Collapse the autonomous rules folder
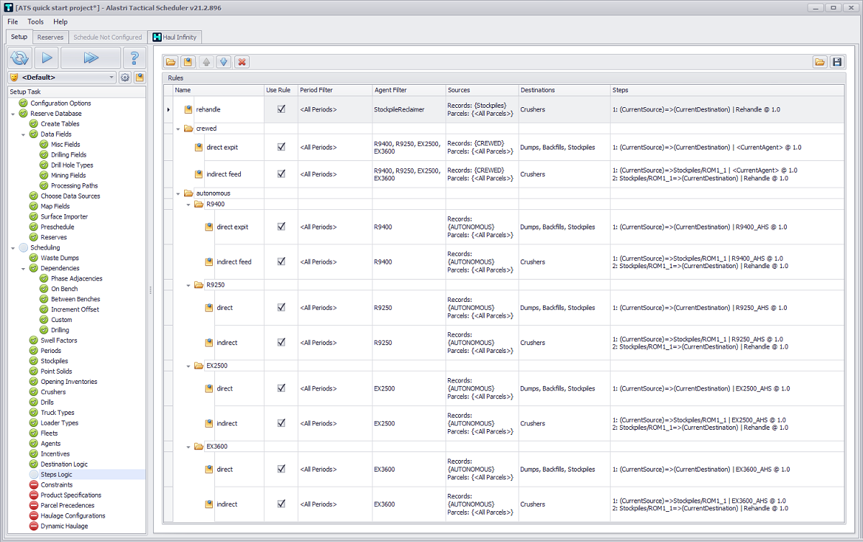The image size is (863, 542). point(178,193)
